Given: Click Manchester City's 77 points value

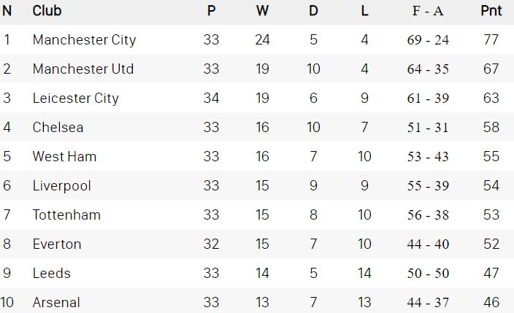Looking at the screenshot, I should [x=491, y=40].
